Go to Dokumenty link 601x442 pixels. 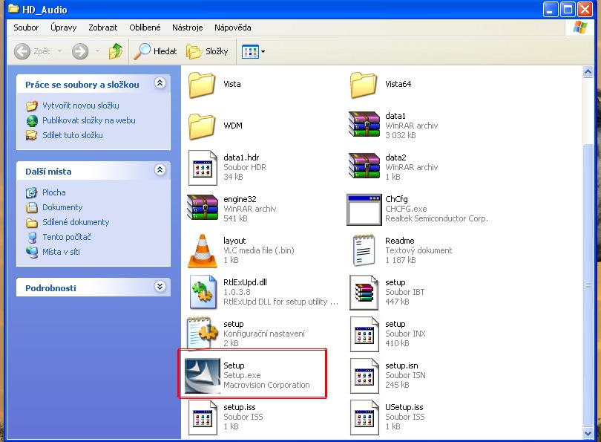[62, 207]
